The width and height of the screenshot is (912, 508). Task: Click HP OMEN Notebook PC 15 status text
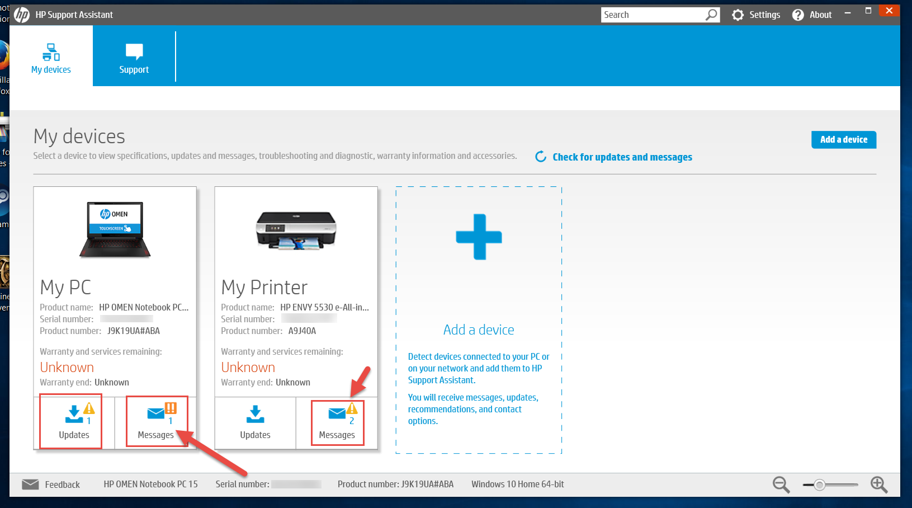coord(150,485)
